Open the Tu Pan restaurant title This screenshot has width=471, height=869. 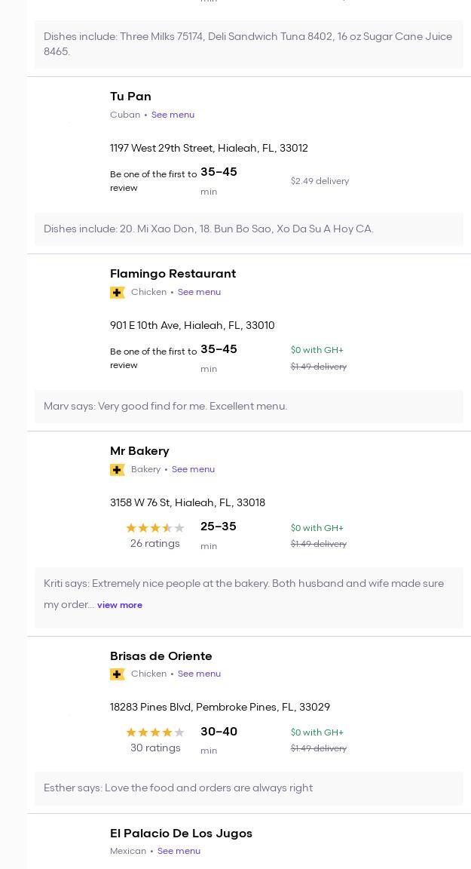point(130,97)
